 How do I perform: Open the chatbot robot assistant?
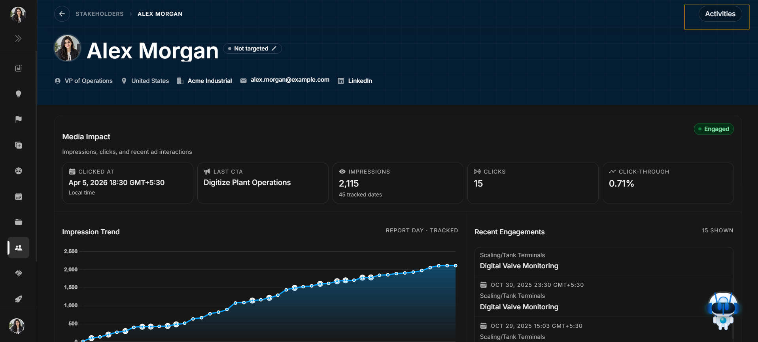click(723, 311)
